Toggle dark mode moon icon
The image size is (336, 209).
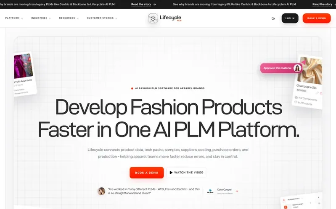point(273,18)
